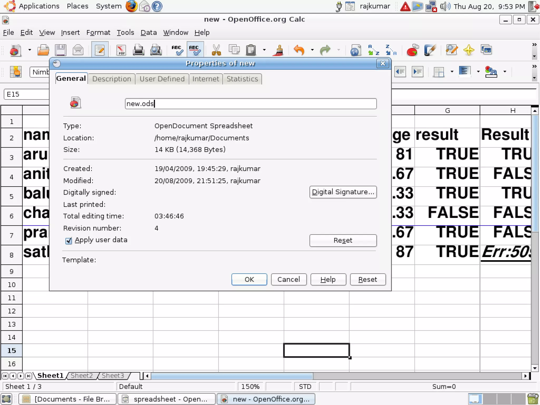Switch to the Statistics tab

pos(242,79)
